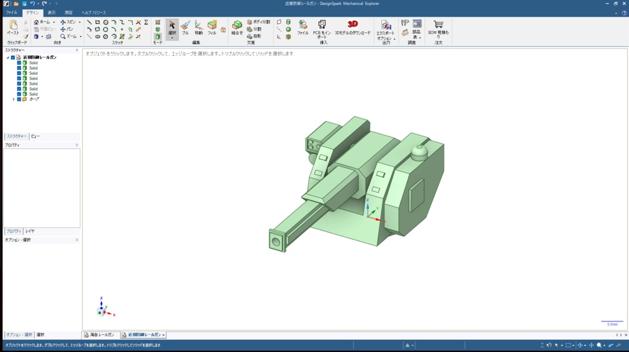This screenshot has height=352, width=629.
Task: Open the ヘルプ/リソース ribbon tab
Action: click(x=93, y=13)
